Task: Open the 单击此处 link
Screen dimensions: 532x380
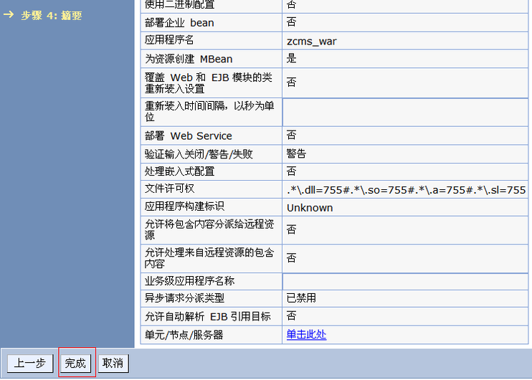Action: click(306, 335)
